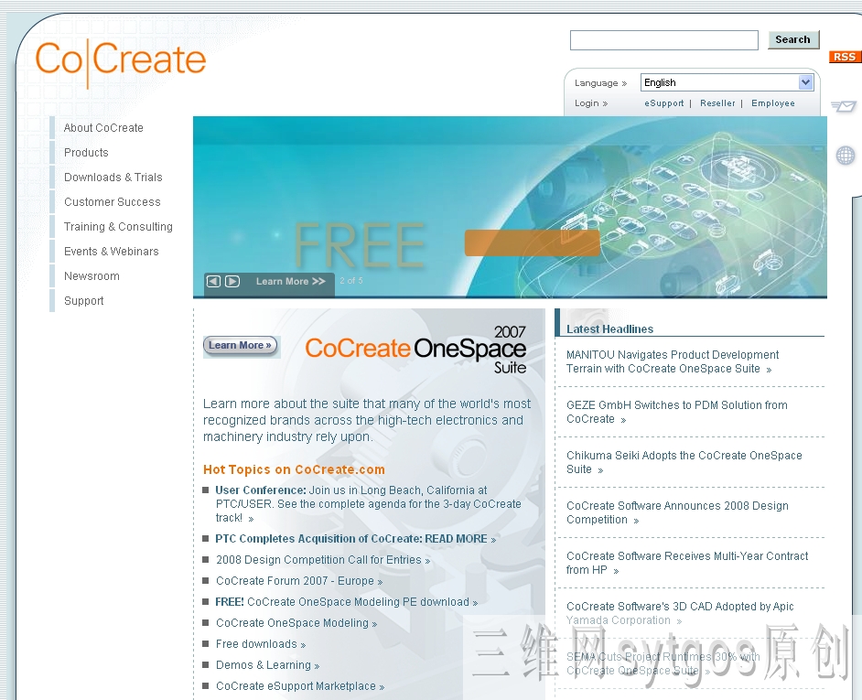This screenshot has height=700, width=862.
Task: Open Apic Yamada Corporation headline
Action: click(680, 613)
